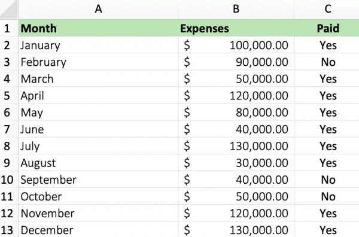
Task: Select column A header
Action: point(98,9)
